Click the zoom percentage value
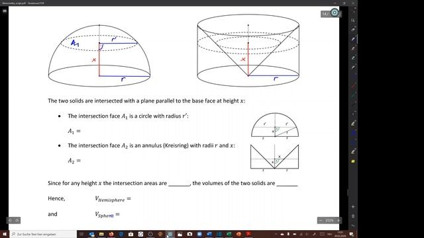 pos(329,220)
